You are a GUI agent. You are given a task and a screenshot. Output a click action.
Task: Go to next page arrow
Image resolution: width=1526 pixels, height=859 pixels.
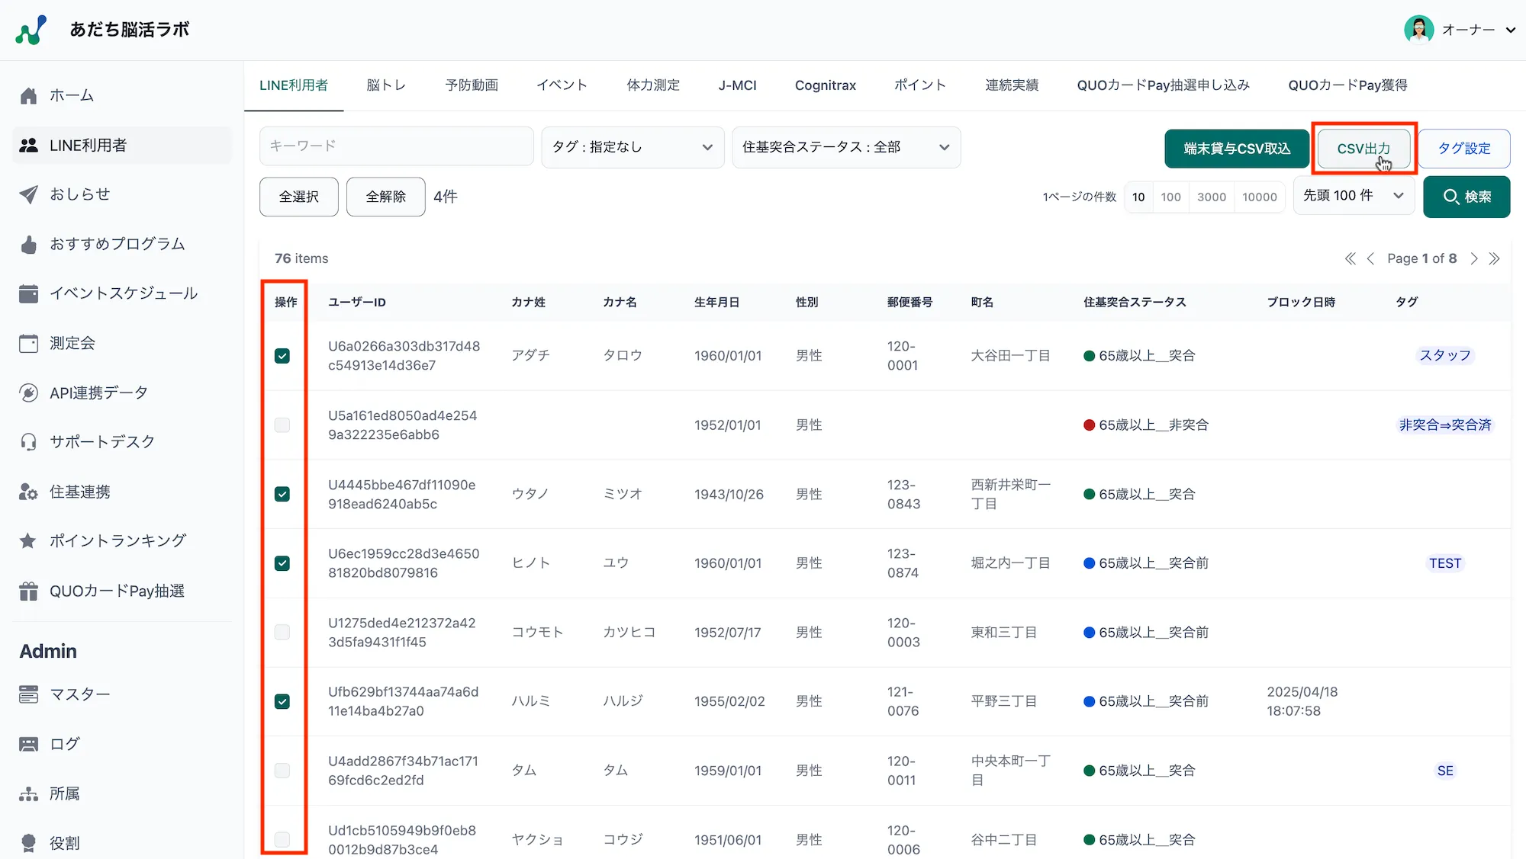[x=1473, y=259]
